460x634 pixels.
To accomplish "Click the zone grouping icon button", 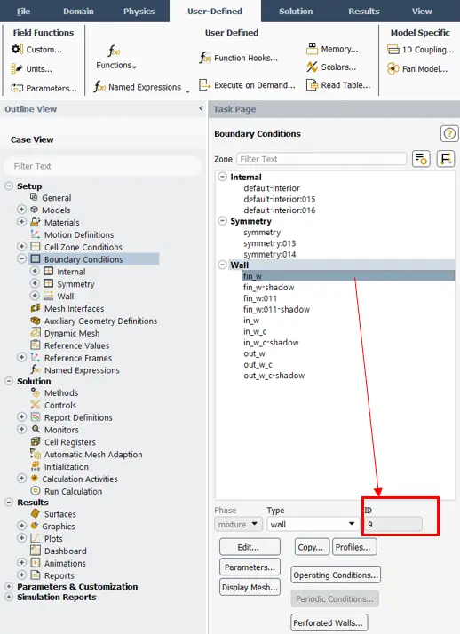I will tap(446, 158).
